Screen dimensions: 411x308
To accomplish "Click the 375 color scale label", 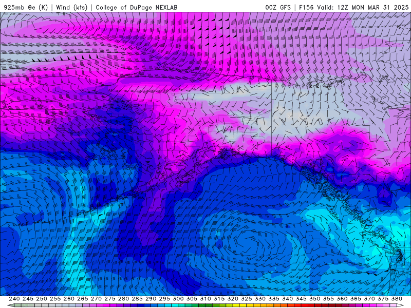I will pos(383,299).
